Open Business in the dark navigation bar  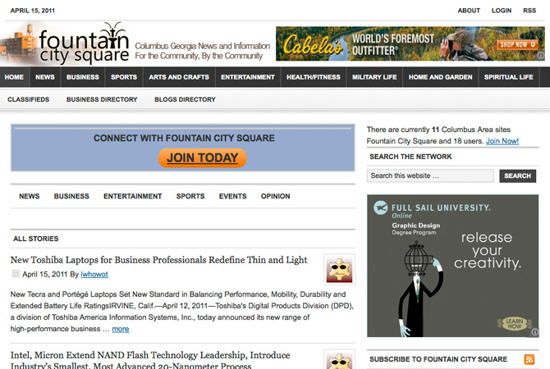[83, 77]
